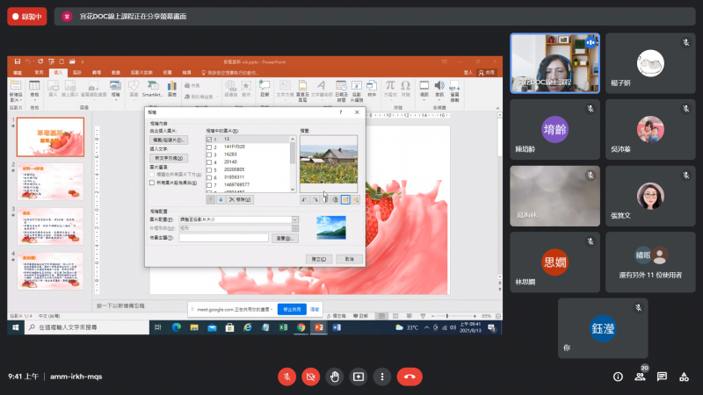Screen dimensions: 703x395
Task: Click the Comment icon in the ribbon
Action: (x=265, y=85)
